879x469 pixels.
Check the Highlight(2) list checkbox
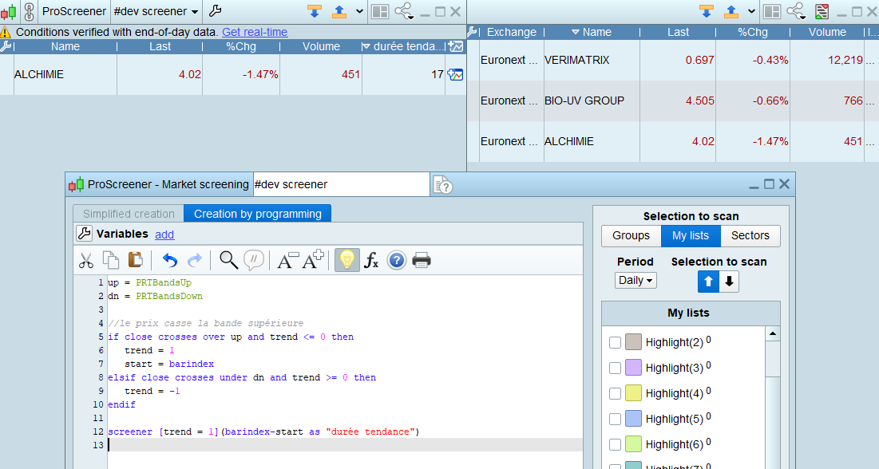pyautogui.click(x=615, y=342)
